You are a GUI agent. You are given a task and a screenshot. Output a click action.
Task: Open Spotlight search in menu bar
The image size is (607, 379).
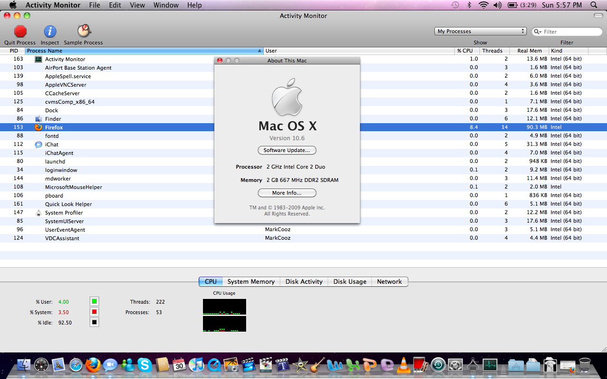(x=594, y=5)
